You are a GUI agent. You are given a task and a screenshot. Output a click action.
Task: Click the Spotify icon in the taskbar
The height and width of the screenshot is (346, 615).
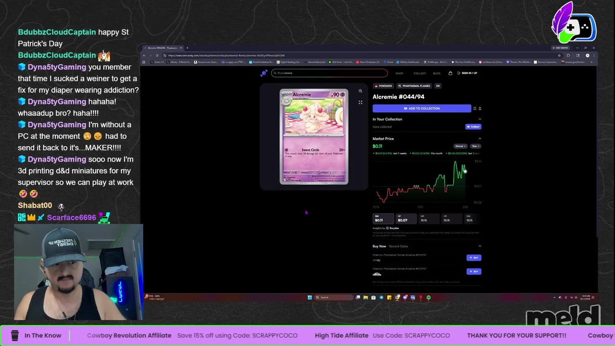pyautogui.click(x=429, y=297)
